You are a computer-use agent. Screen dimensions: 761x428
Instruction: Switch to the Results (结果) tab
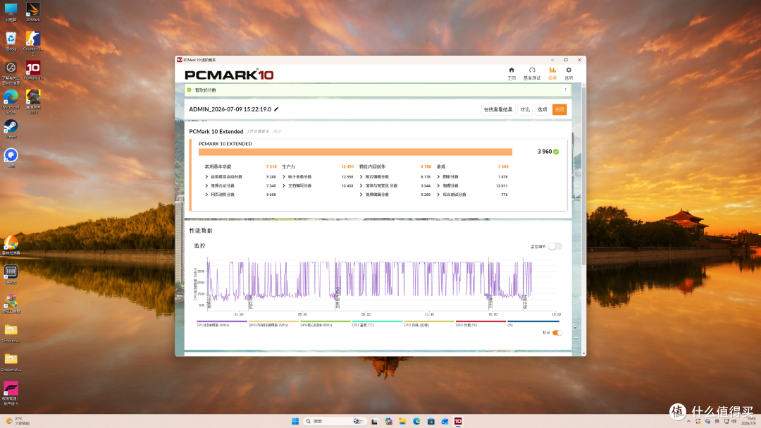click(x=552, y=73)
